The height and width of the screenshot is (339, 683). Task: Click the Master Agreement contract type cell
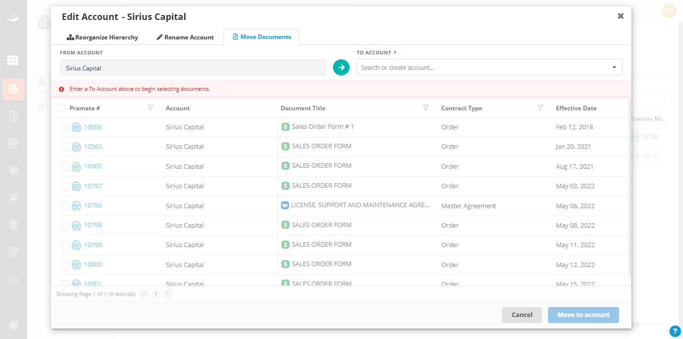[468, 206]
